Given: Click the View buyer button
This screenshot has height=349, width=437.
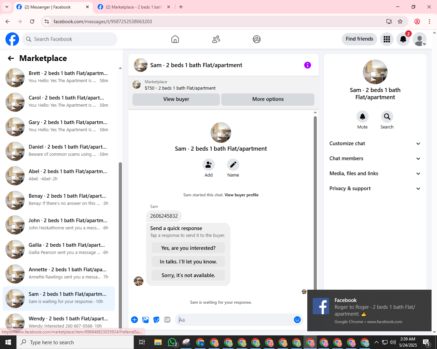Looking at the screenshot, I should coord(176,99).
